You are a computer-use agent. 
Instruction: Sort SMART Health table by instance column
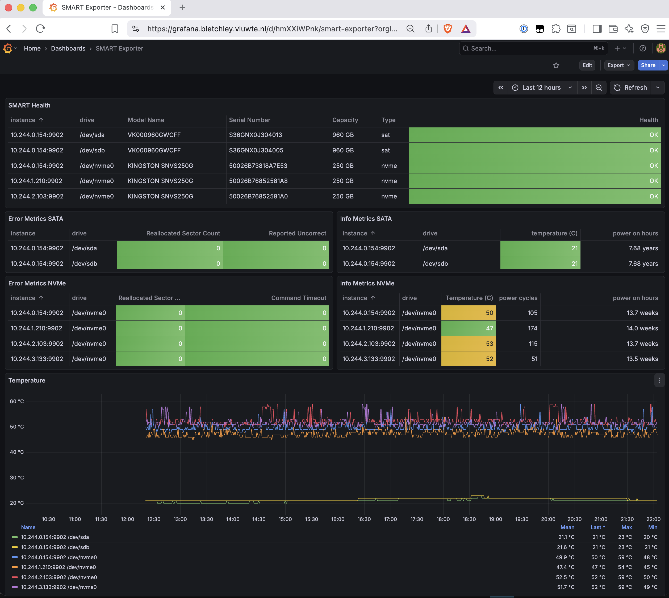[27, 120]
